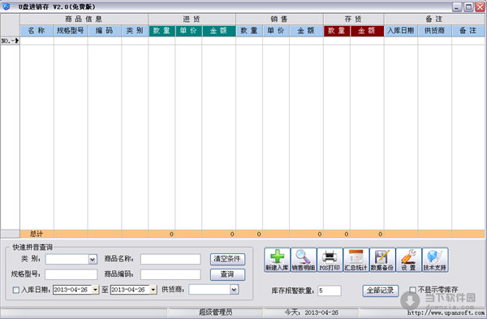Select the 规格型号 column header
Viewport: 487px width, 319px height.
tap(71, 31)
